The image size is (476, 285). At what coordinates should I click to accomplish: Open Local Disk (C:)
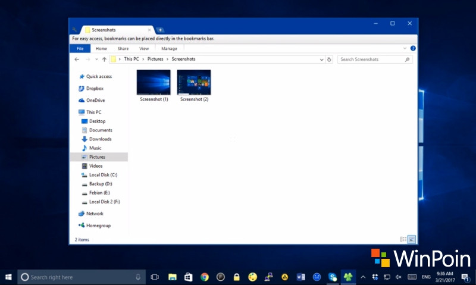pos(99,175)
